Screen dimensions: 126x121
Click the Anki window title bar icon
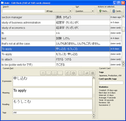[x=2, y=3]
